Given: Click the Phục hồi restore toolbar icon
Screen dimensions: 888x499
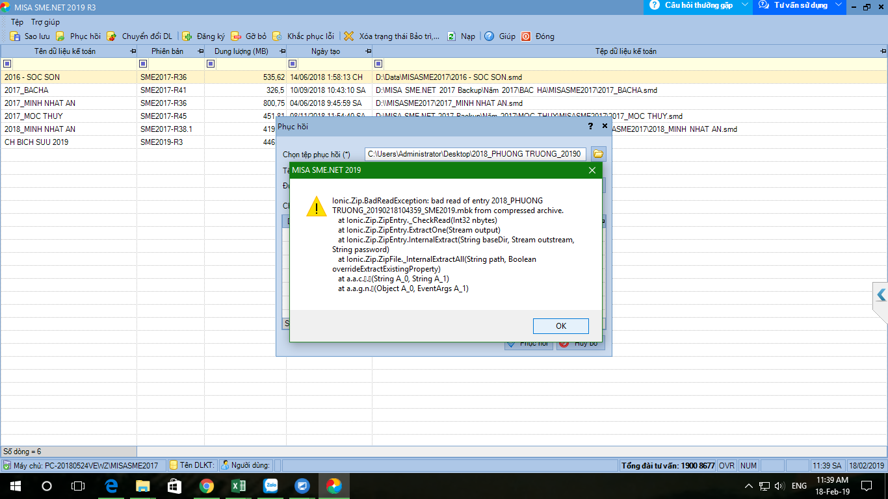Looking at the screenshot, I should click(x=60, y=36).
